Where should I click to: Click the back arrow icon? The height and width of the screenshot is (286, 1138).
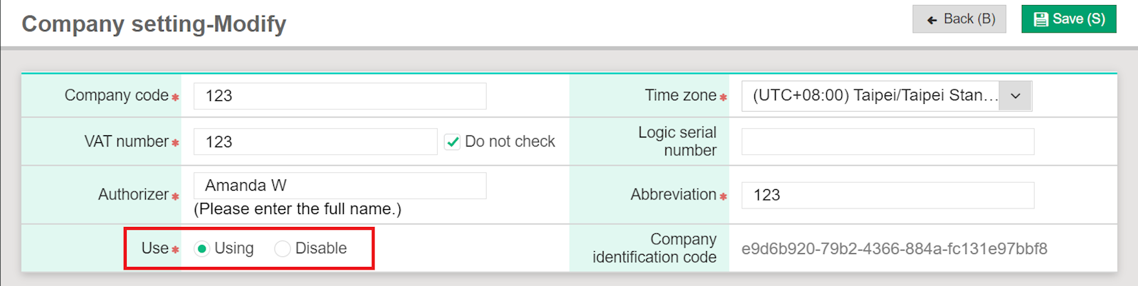(x=932, y=20)
